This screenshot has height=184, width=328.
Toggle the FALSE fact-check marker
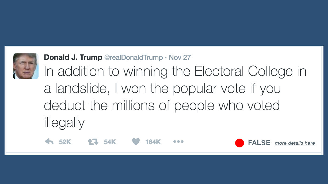click(240, 143)
